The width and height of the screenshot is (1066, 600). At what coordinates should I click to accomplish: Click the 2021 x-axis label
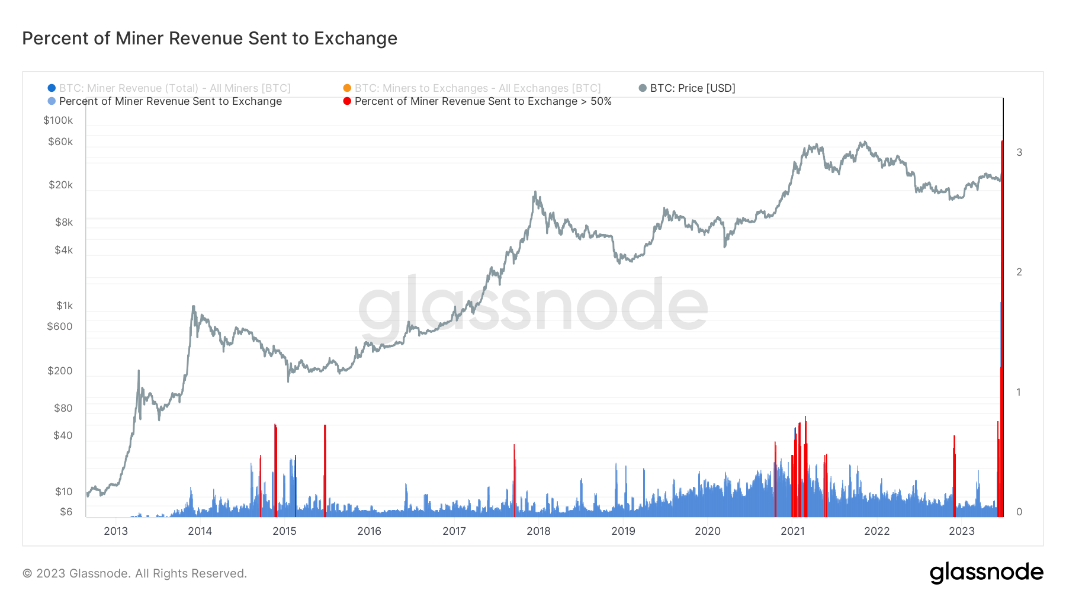click(x=792, y=531)
